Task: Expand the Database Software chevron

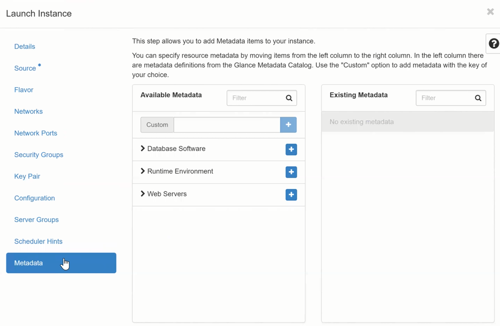Action: (143, 148)
